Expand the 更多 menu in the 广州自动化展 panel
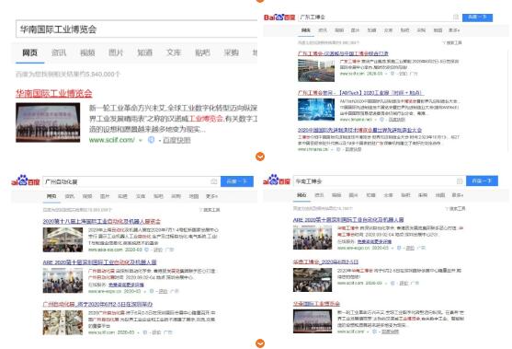512x349 pixels. tap(211, 196)
